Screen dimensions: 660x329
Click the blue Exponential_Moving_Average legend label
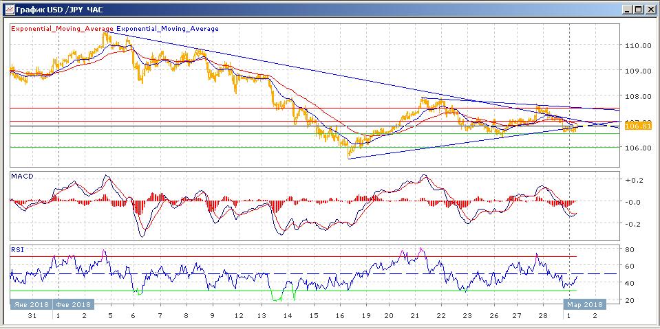[167, 29]
